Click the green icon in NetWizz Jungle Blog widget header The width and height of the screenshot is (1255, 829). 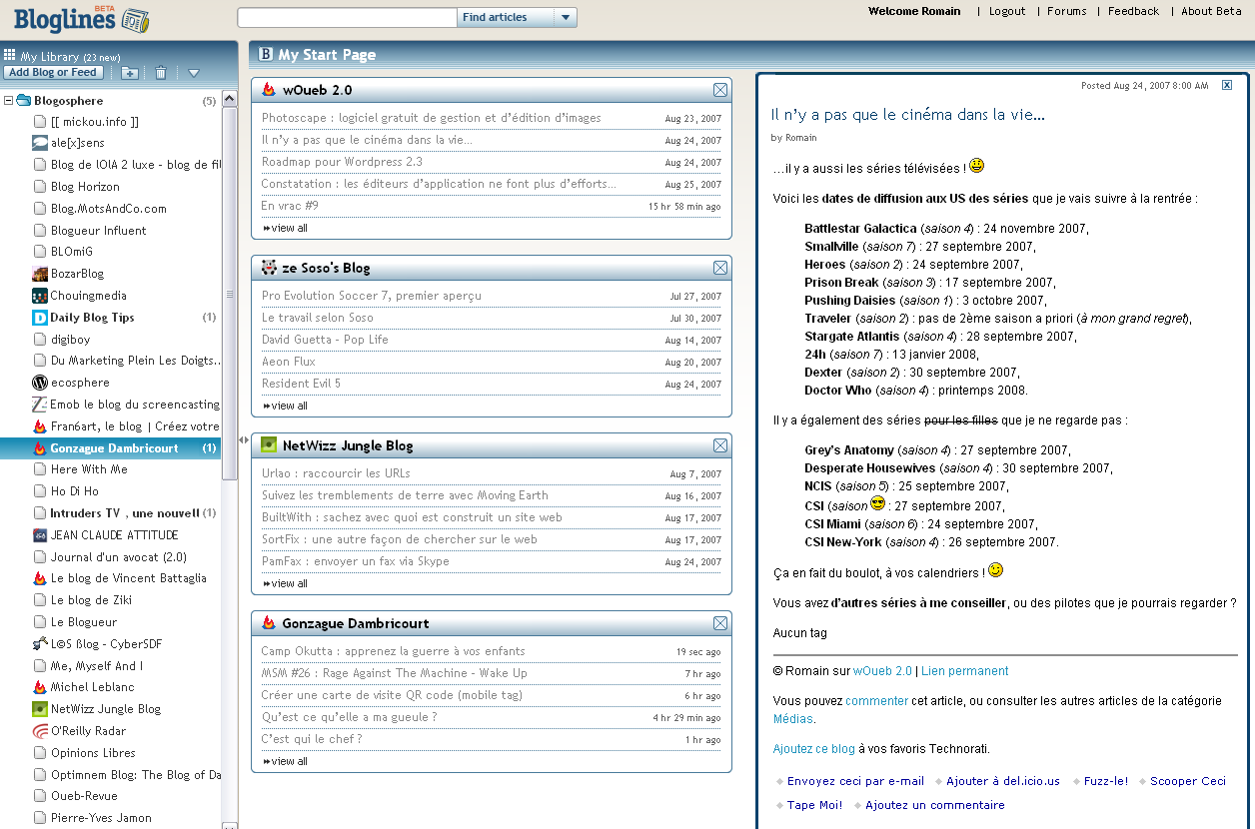point(269,445)
